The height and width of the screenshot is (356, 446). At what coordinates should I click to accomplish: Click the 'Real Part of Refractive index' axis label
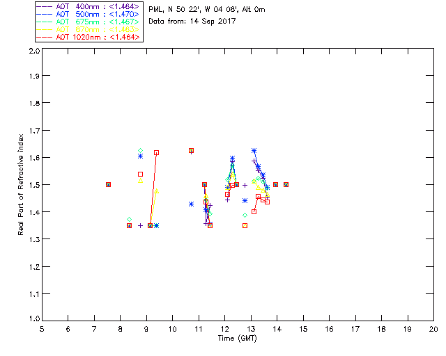(x=20, y=184)
